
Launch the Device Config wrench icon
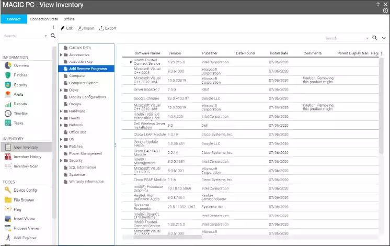[x=8, y=190]
